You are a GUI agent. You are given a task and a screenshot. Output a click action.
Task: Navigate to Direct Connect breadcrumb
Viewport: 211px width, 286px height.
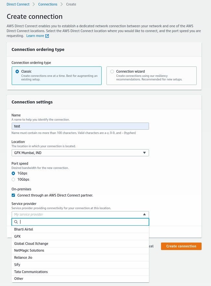[x=18, y=4]
